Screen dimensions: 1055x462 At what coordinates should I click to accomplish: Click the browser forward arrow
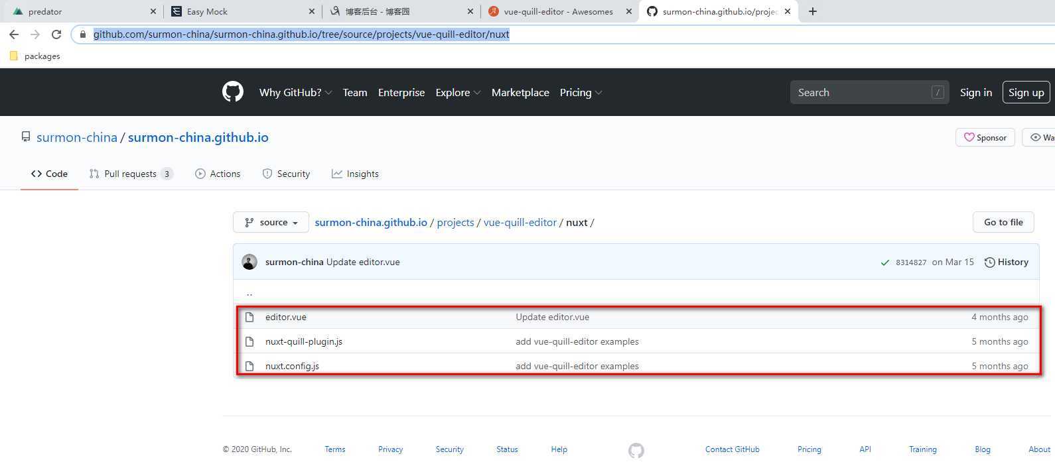(x=35, y=34)
